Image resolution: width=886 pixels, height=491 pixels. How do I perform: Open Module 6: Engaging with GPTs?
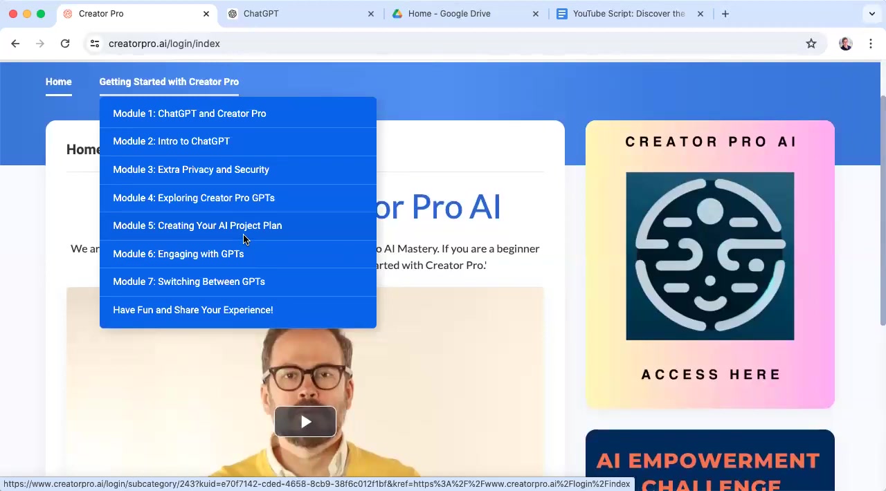click(x=237, y=254)
